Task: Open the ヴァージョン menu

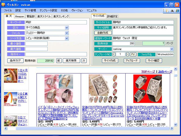Action: [x=77, y=10]
